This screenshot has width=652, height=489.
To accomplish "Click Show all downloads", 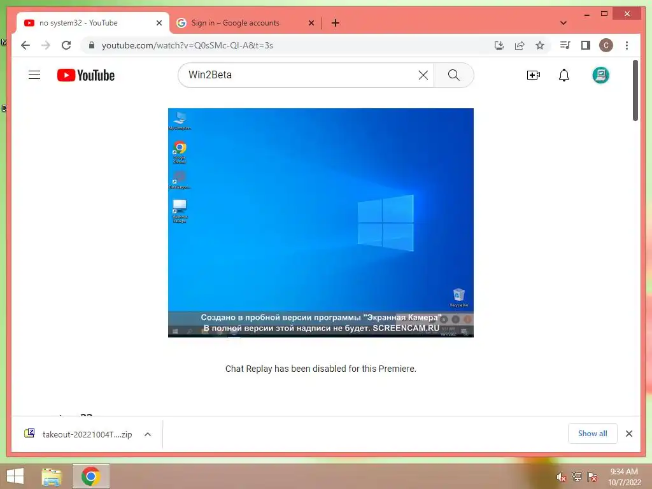I will pos(593,434).
